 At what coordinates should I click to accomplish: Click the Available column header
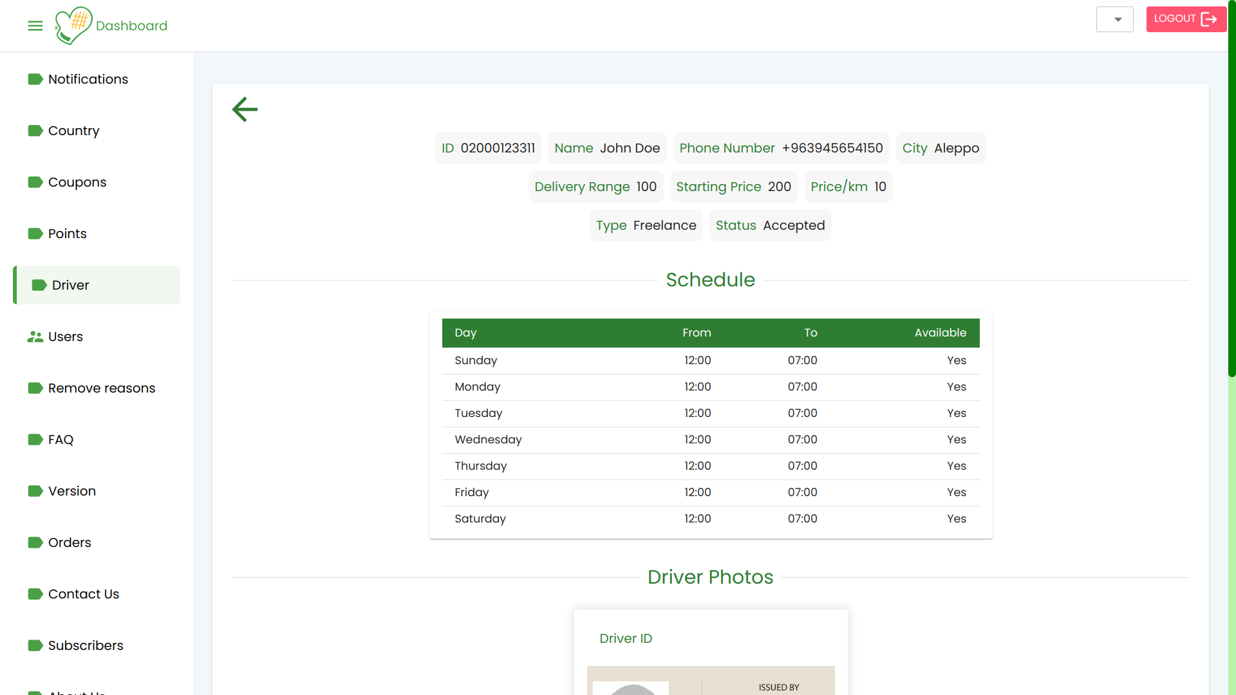pos(941,333)
